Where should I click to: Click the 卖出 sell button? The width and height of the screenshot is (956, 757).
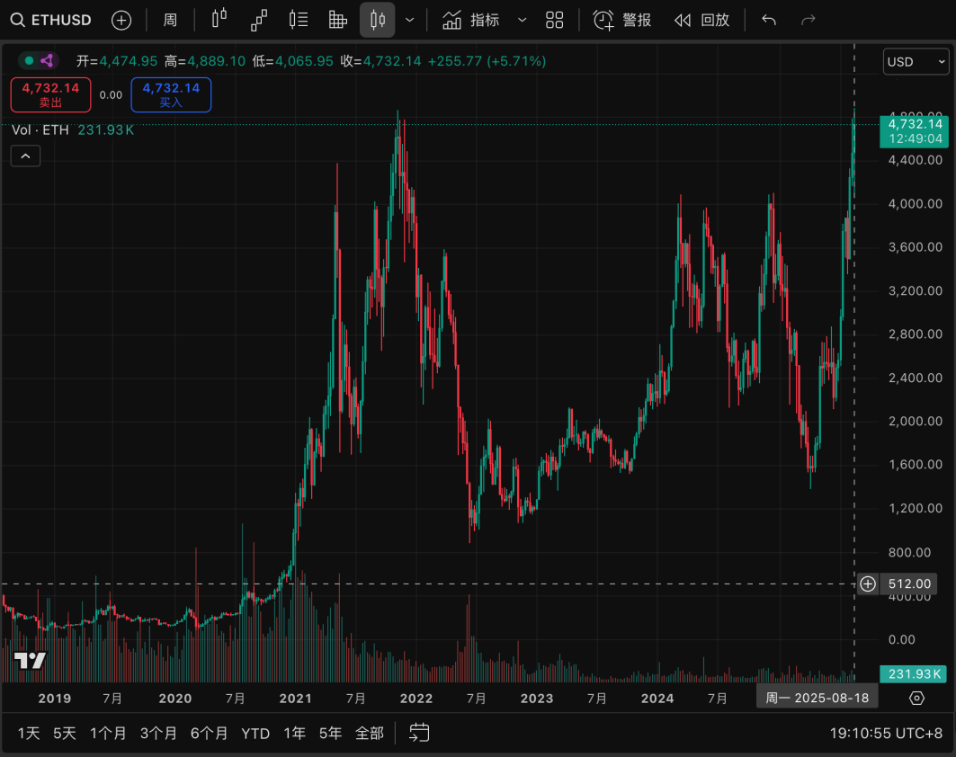(50, 94)
